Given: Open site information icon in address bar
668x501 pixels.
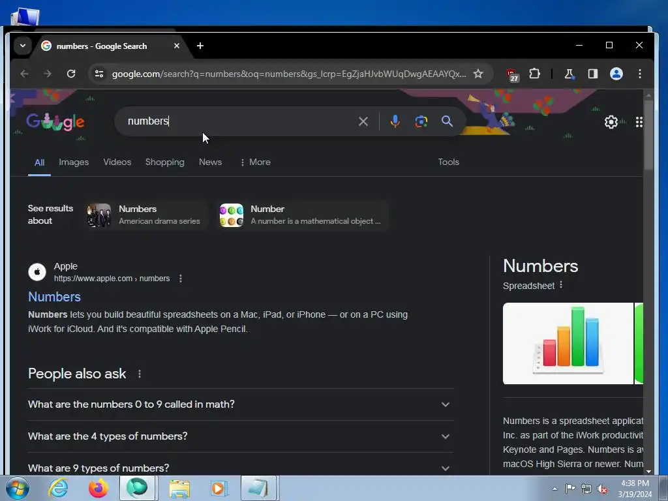Looking at the screenshot, I should coord(99,74).
